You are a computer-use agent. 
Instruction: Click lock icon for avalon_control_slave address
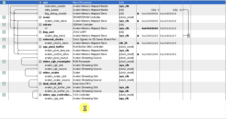coord(138,54)
